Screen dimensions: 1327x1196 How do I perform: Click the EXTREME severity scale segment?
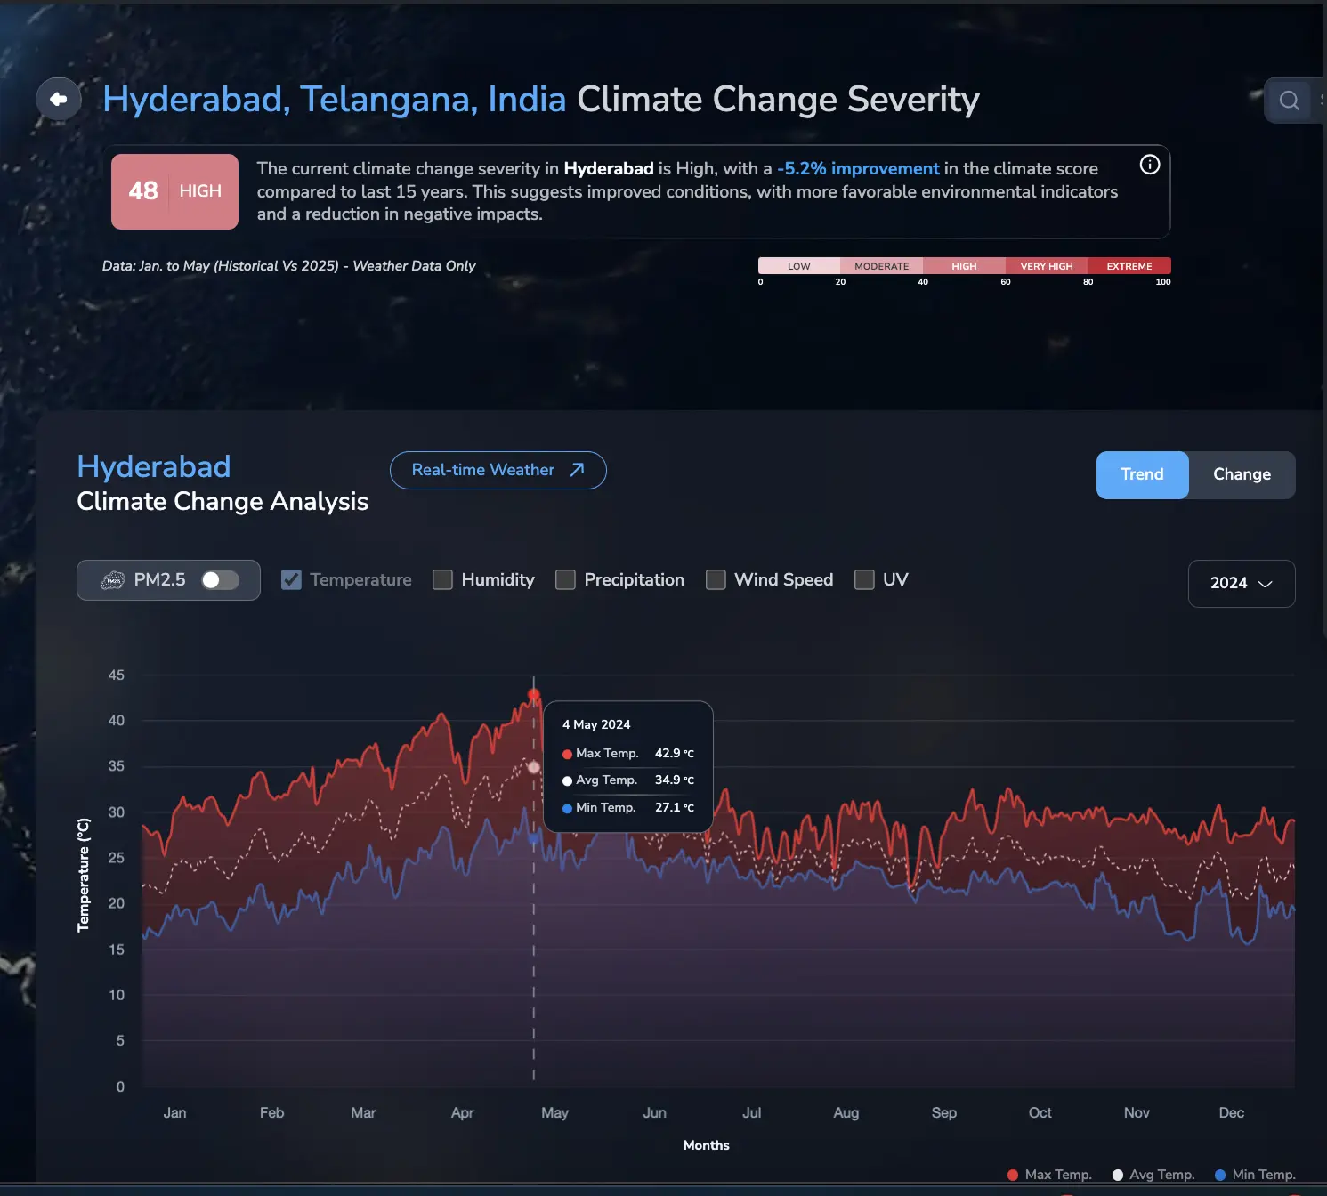point(1129,266)
